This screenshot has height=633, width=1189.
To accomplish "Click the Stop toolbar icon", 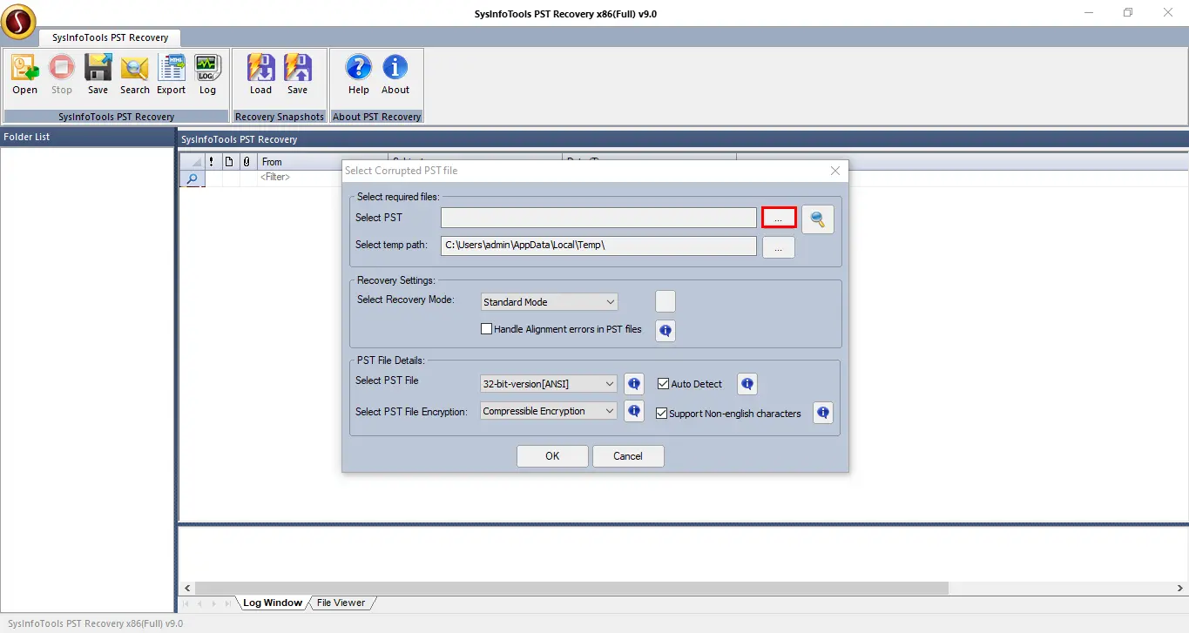I will (62, 75).
